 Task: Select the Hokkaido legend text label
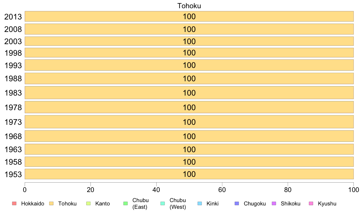[x=33, y=204]
